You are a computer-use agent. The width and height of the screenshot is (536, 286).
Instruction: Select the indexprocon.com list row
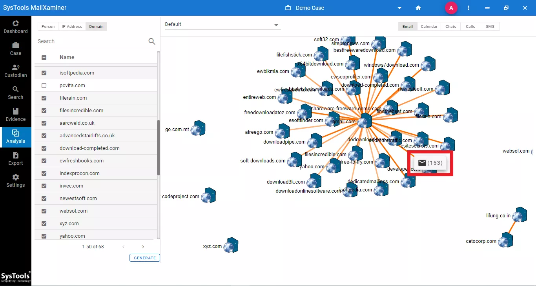96,173
